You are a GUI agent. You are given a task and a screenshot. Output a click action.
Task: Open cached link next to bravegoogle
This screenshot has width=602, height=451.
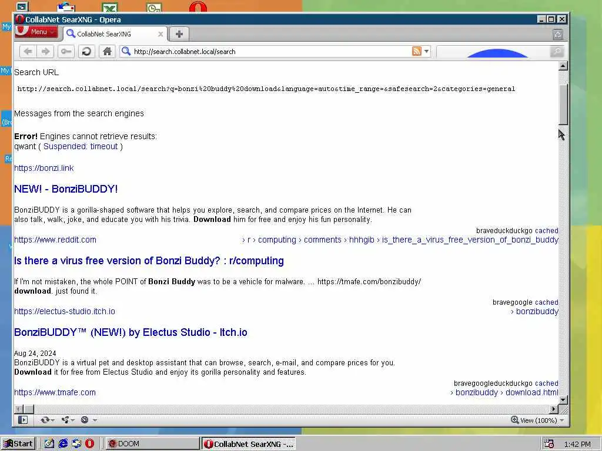pyautogui.click(x=546, y=302)
